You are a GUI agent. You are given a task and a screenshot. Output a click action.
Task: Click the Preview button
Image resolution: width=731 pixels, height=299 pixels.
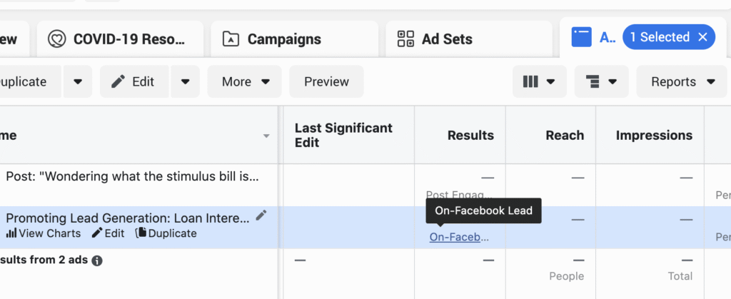(326, 82)
